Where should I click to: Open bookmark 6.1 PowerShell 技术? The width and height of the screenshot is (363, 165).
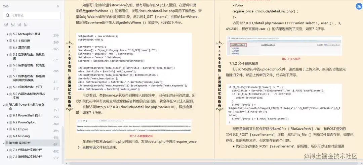pyautogui.click(x=27, y=115)
